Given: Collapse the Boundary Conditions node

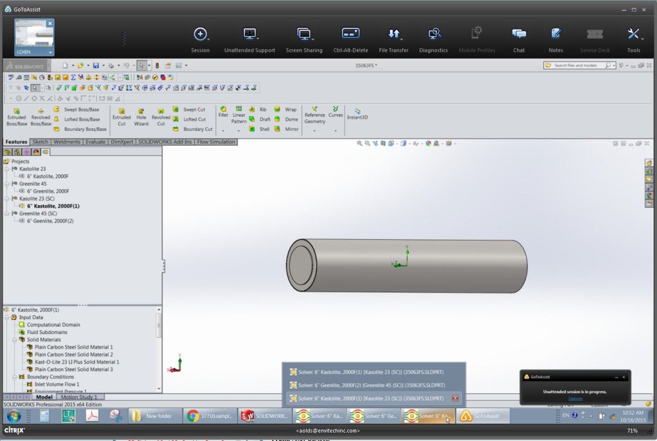Looking at the screenshot, I should pyautogui.click(x=15, y=377).
